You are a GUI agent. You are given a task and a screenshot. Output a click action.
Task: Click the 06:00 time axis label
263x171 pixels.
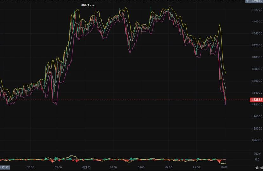(x=168, y=168)
